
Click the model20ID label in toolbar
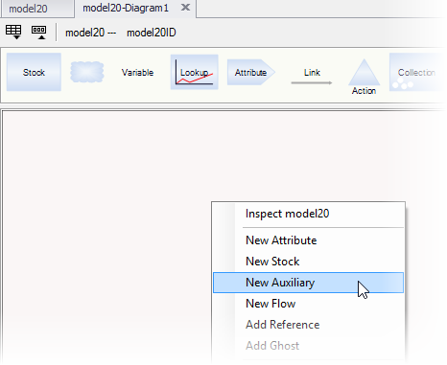[x=152, y=33]
